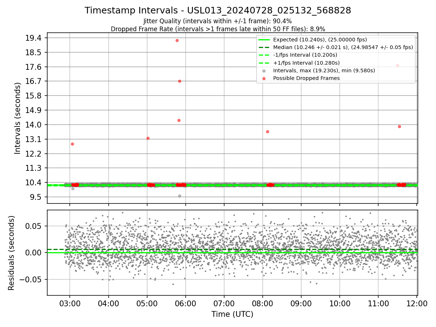Click the "Intervals (seconds)" y-axis label
The image size is (436, 327).
tap(17, 118)
